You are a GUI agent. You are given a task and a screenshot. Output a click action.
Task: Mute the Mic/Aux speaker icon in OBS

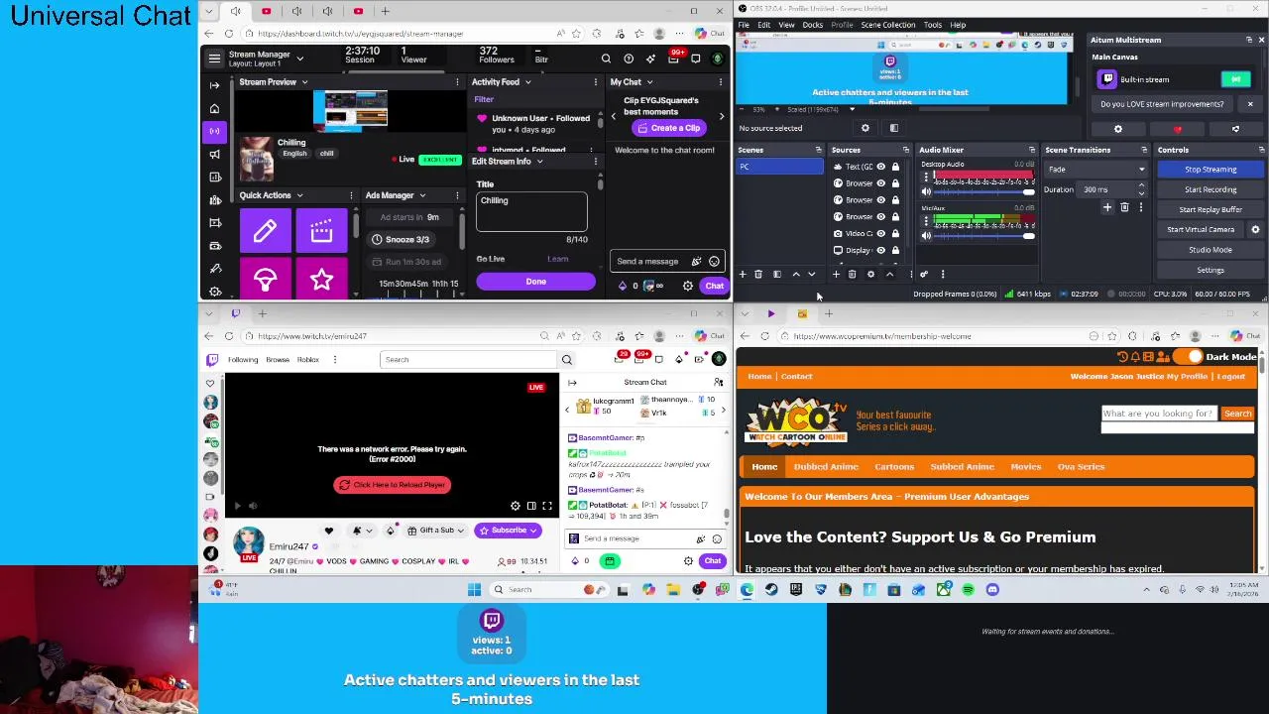tap(927, 235)
